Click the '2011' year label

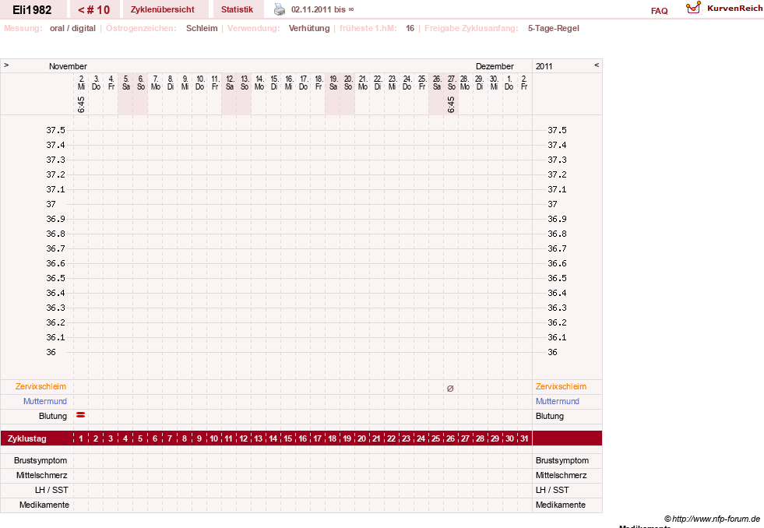(x=544, y=66)
